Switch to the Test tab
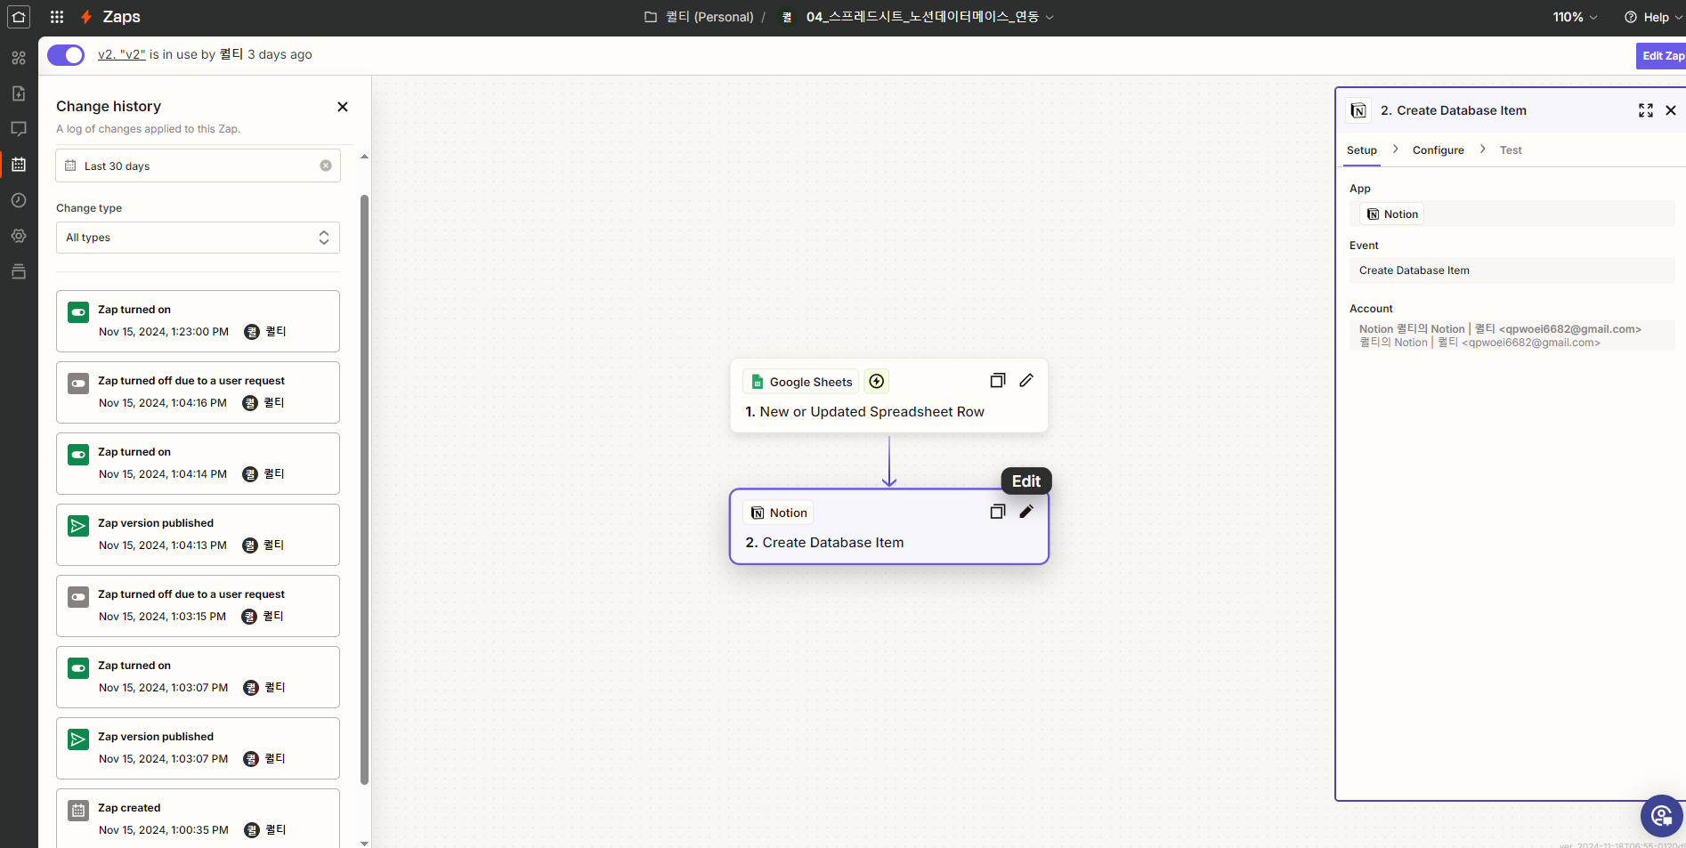1686x848 pixels. (x=1511, y=150)
